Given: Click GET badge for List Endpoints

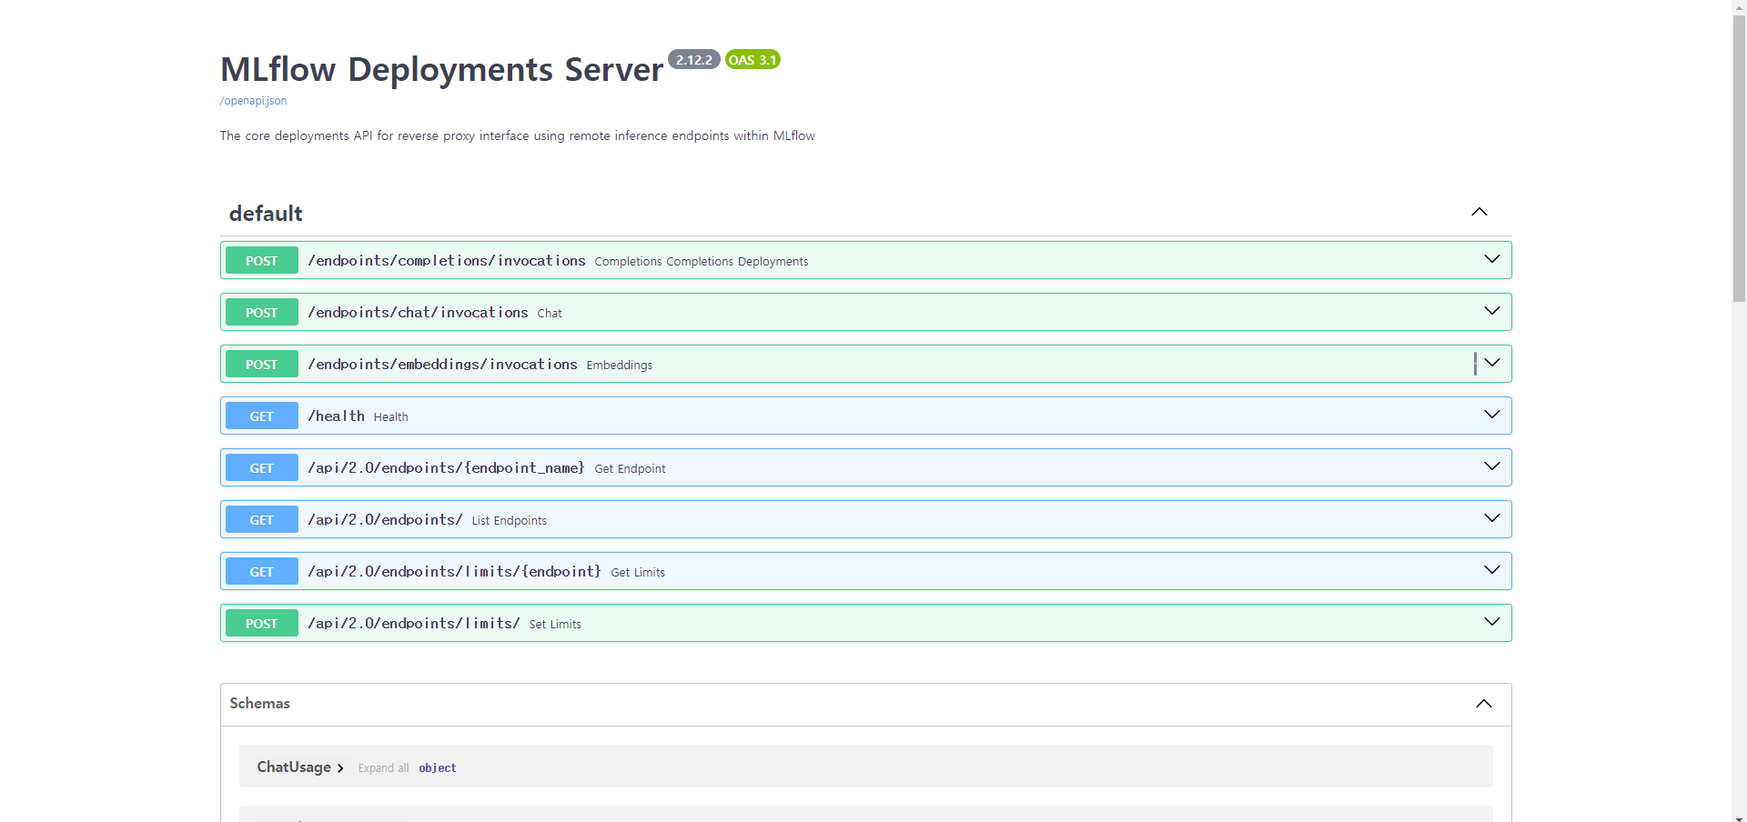Looking at the screenshot, I should click(262, 519).
